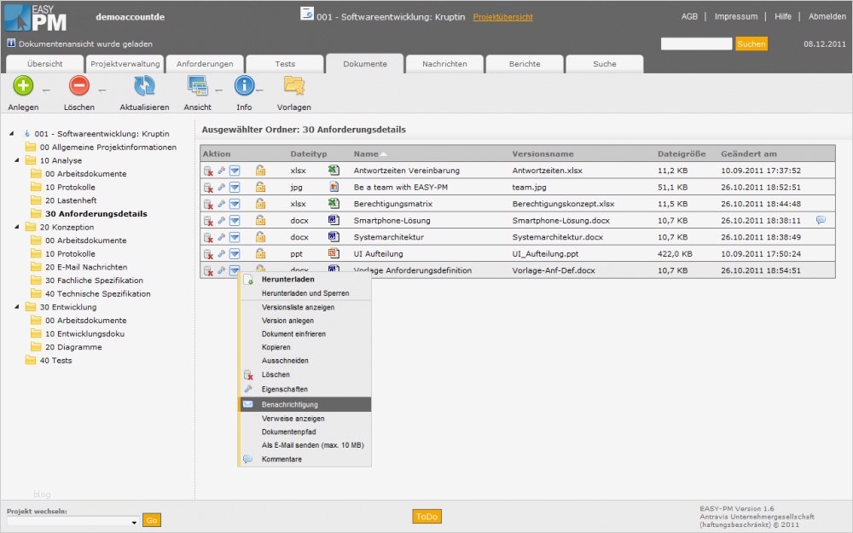Click the orange Go button

pyautogui.click(x=152, y=520)
